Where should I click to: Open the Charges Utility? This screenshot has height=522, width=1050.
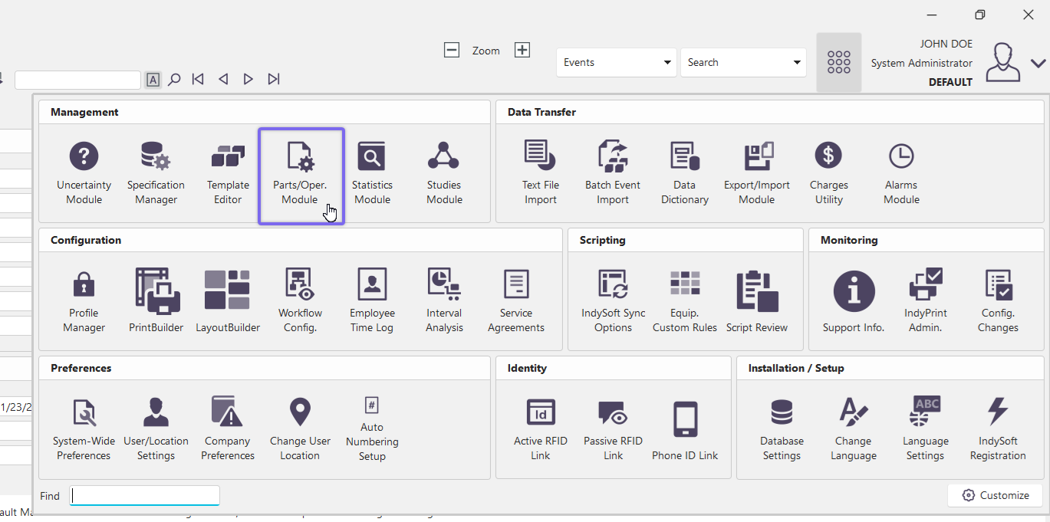828,172
